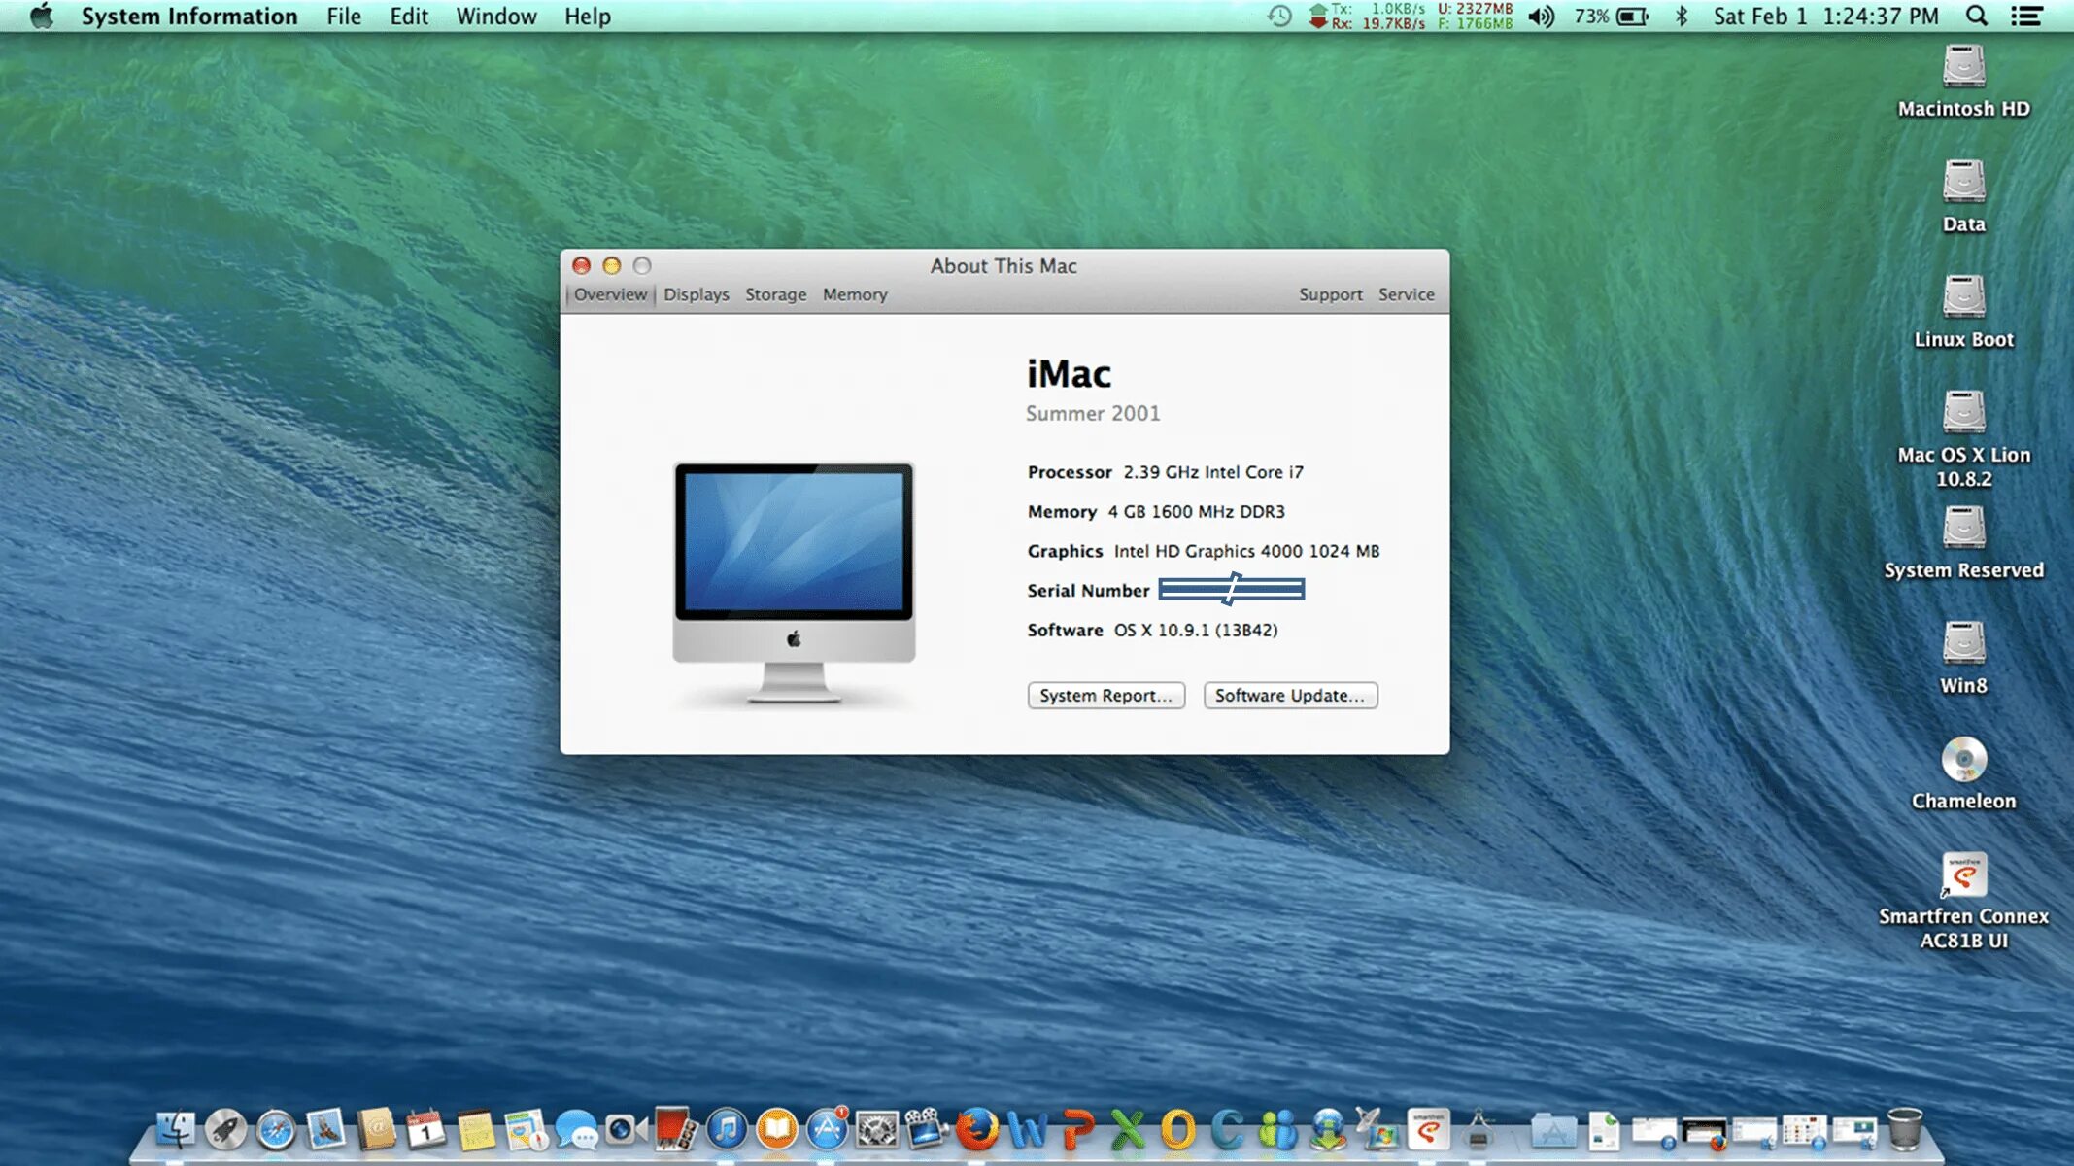This screenshot has width=2074, height=1166.
Task: Open System Preferences gear in dock
Action: (x=876, y=1130)
